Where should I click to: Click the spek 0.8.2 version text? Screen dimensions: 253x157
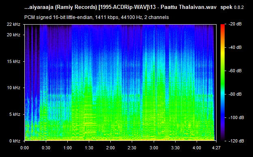pyautogui.click(x=232, y=7)
